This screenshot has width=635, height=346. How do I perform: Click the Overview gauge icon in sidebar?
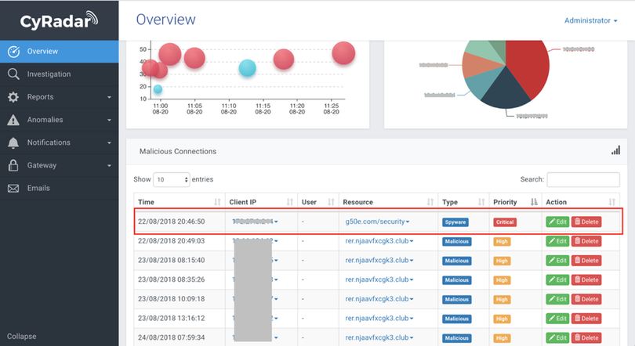coord(13,52)
